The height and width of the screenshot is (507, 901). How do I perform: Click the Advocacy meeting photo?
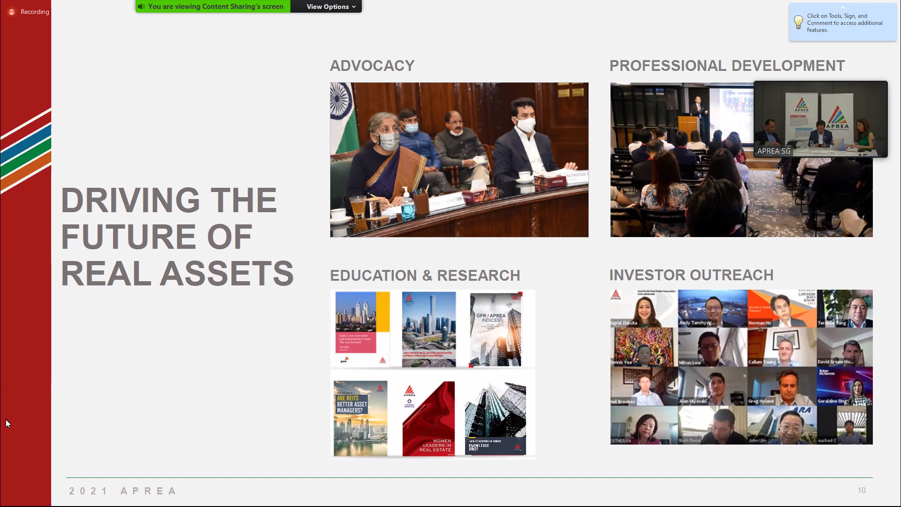pos(459,160)
